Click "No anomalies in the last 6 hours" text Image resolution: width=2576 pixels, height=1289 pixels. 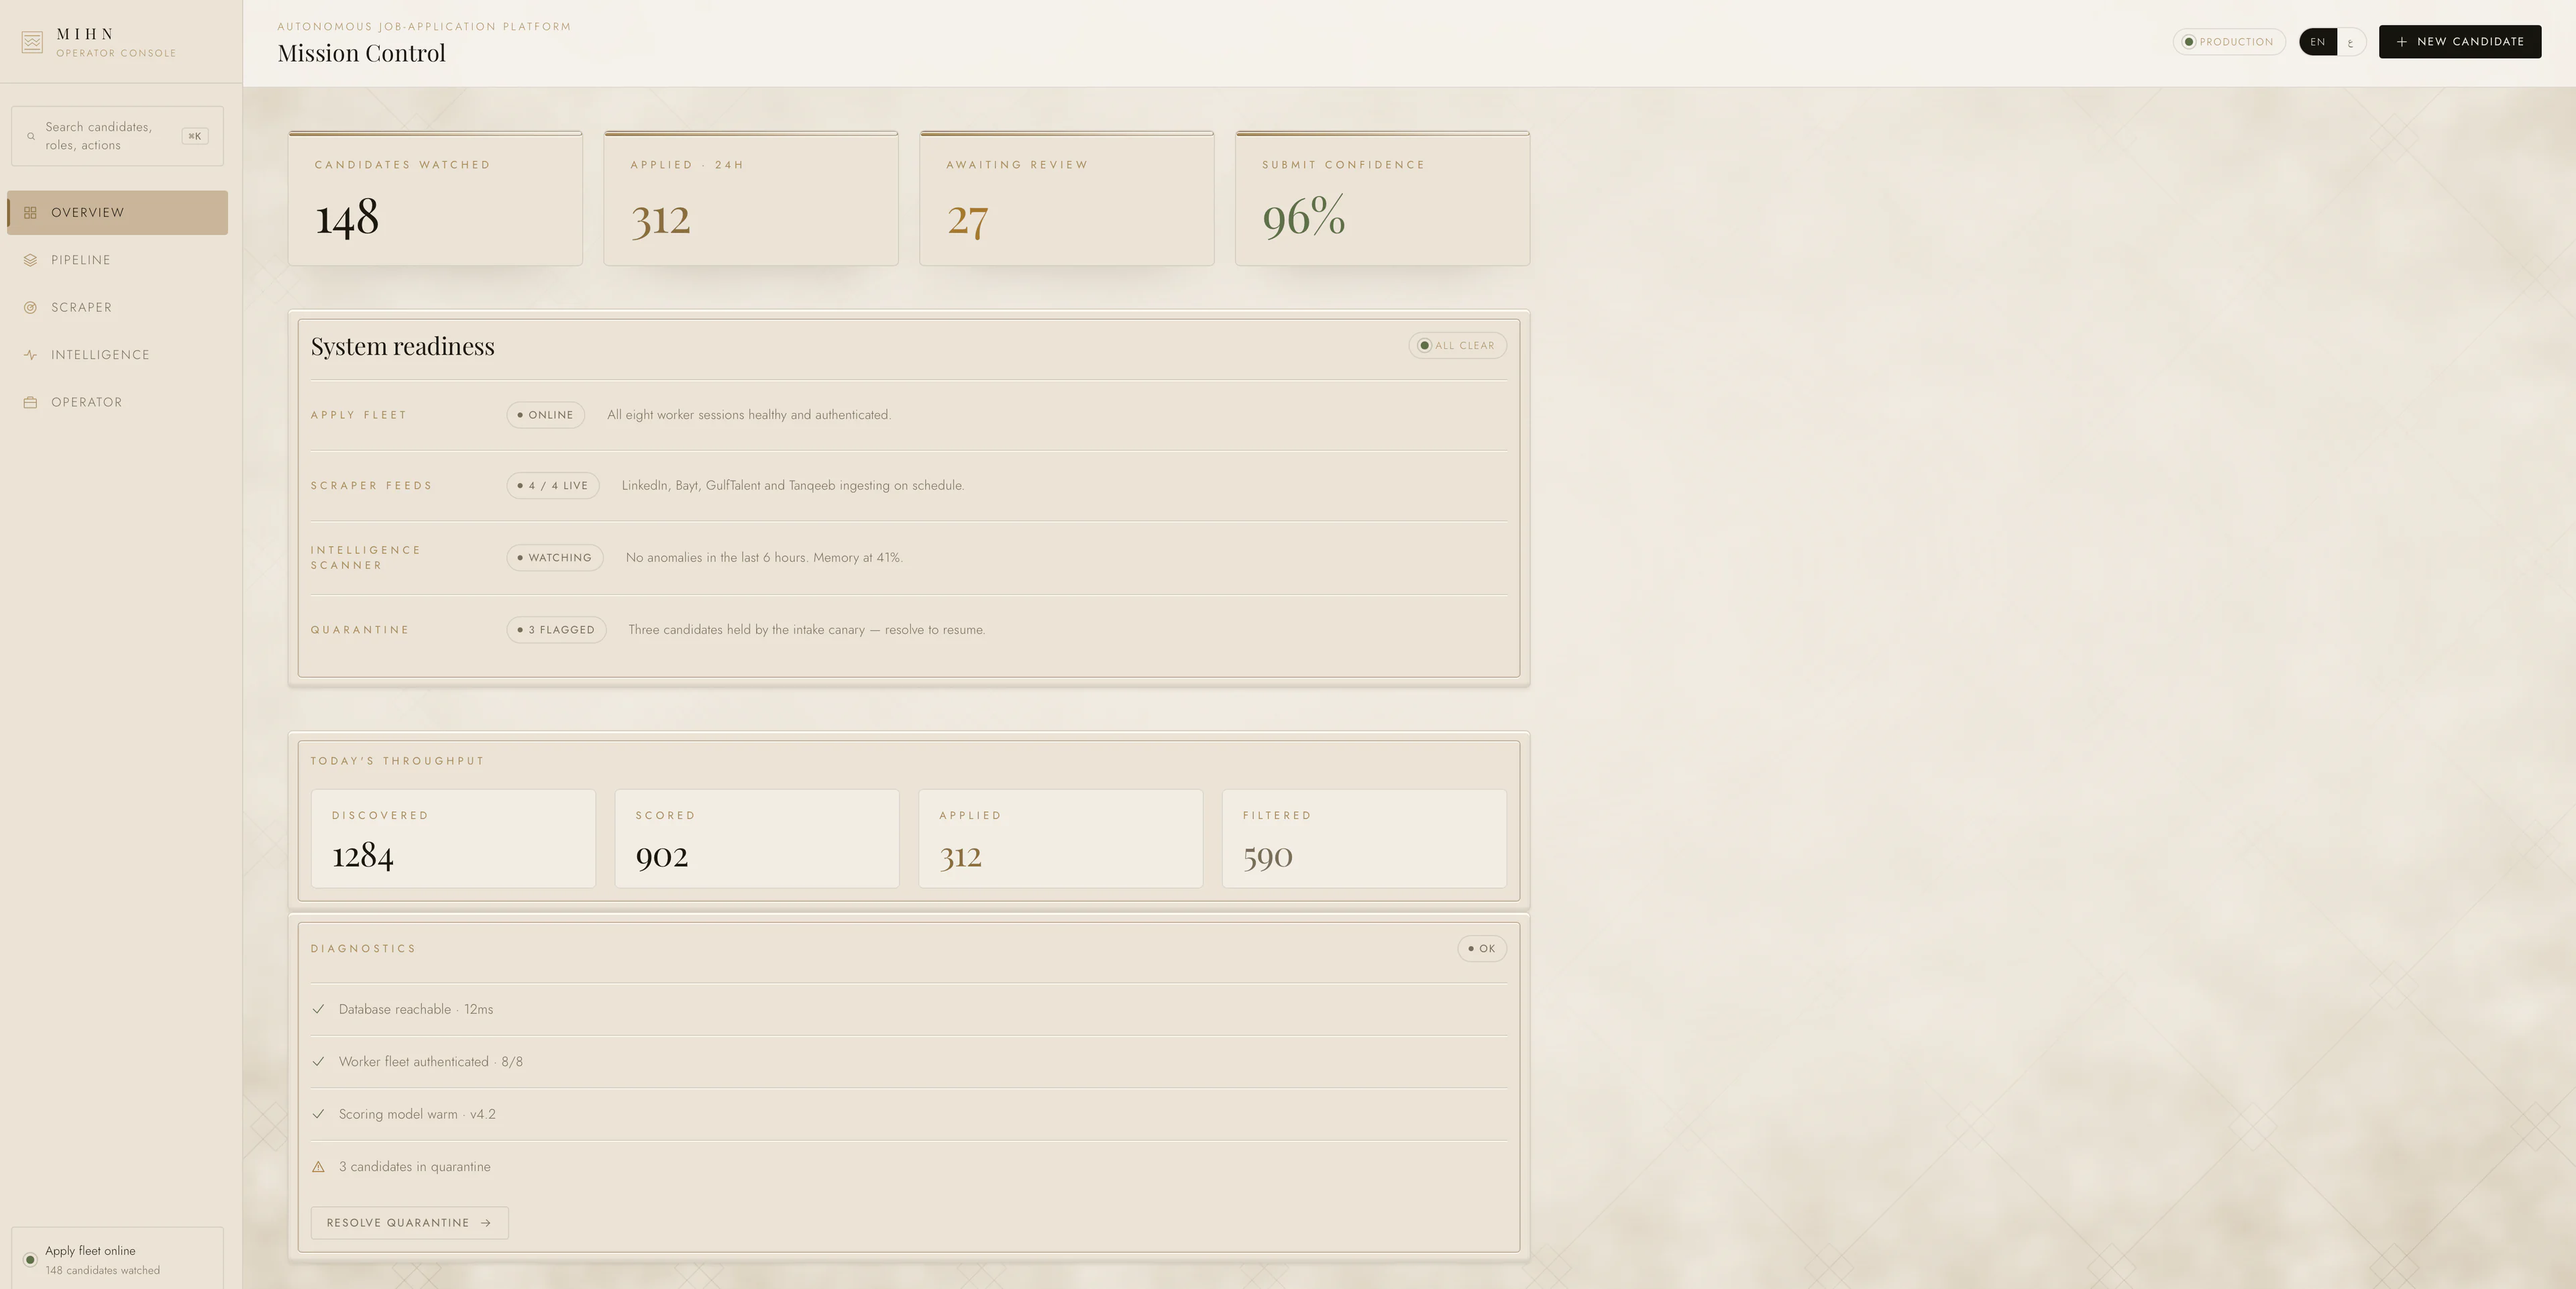tap(764, 558)
